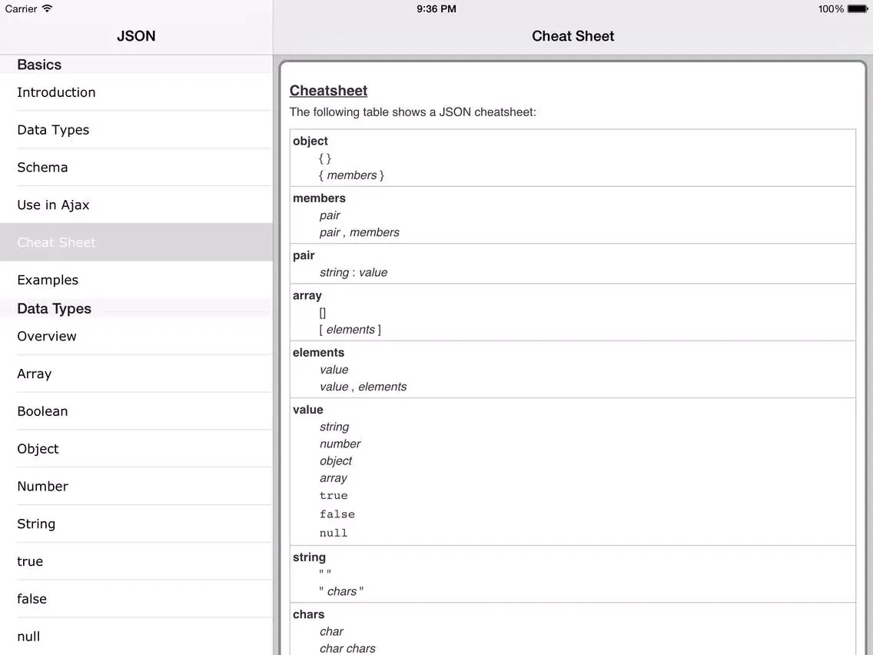Open the true sidebar item
Image resolution: width=873 pixels, height=655 pixels.
coord(137,561)
